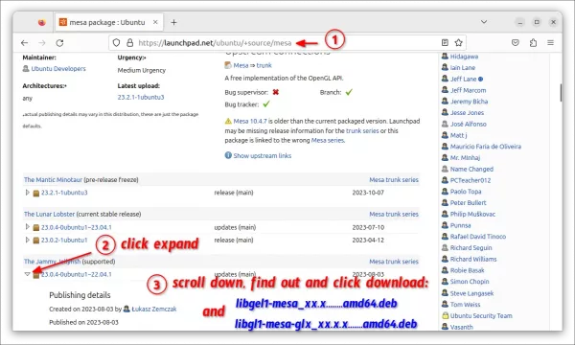Open 23.2.1-1ubuntu3 version link under Mantic
The width and height of the screenshot is (575, 345).
click(x=64, y=193)
